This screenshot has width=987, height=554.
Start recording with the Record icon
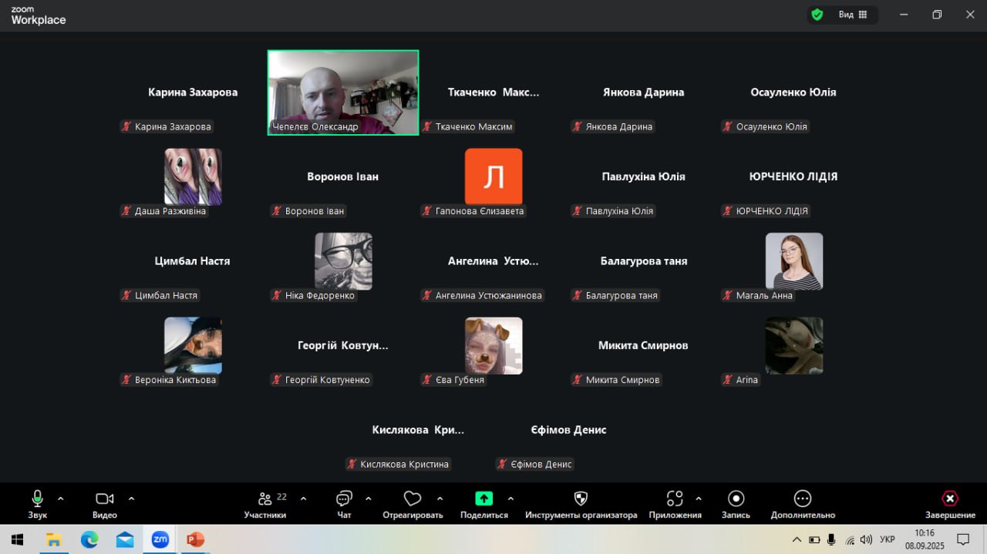click(x=736, y=499)
